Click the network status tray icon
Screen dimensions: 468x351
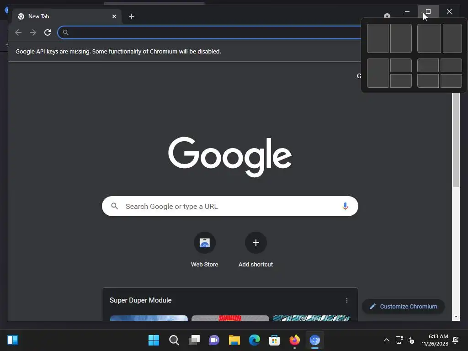(399, 340)
